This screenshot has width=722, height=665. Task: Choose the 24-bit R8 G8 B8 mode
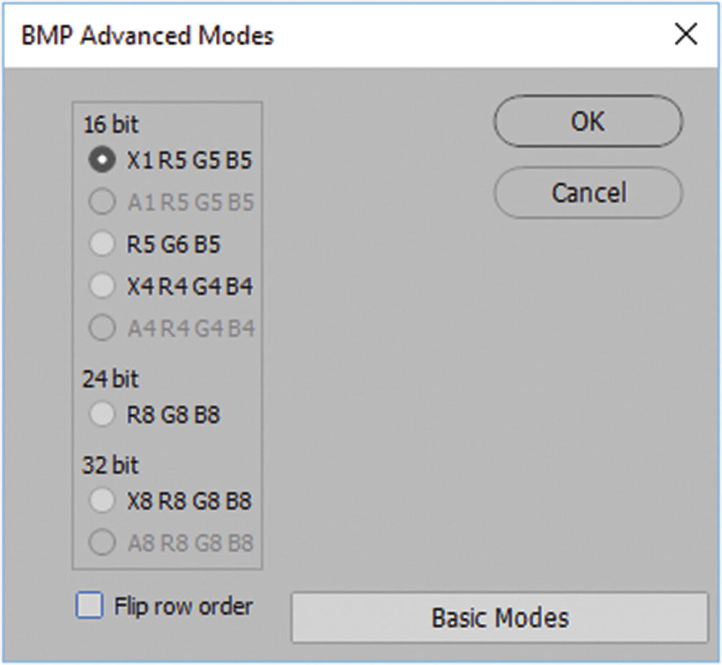point(101,414)
